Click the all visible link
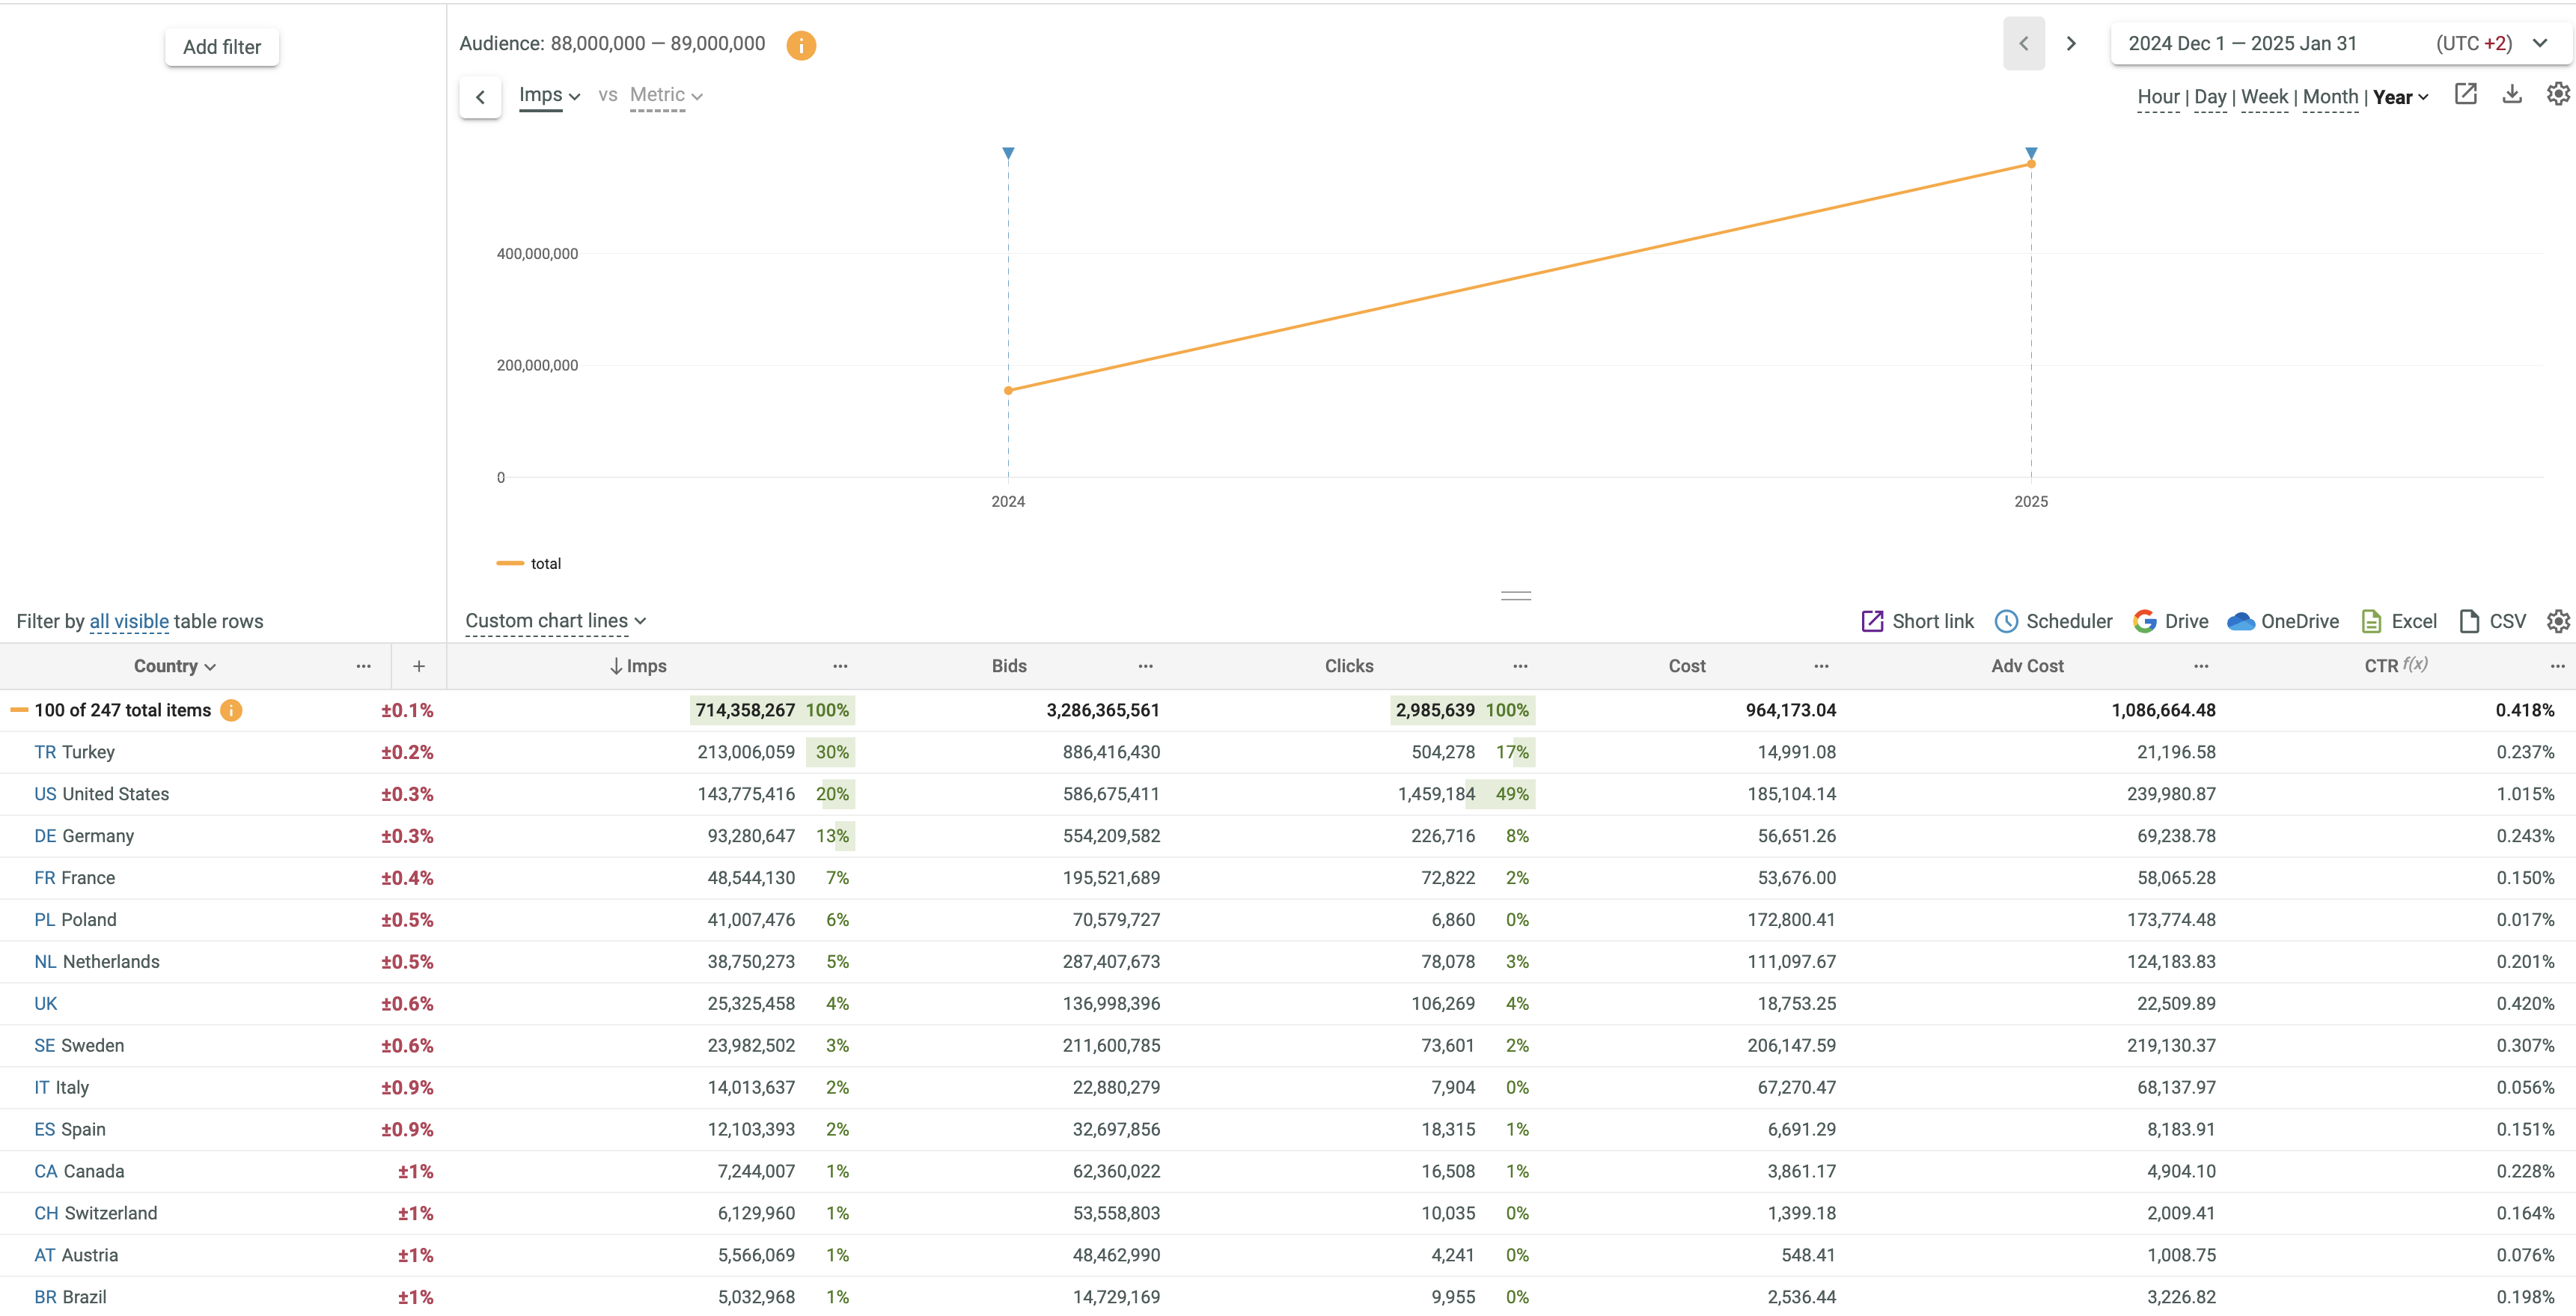 pyautogui.click(x=129, y=621)
